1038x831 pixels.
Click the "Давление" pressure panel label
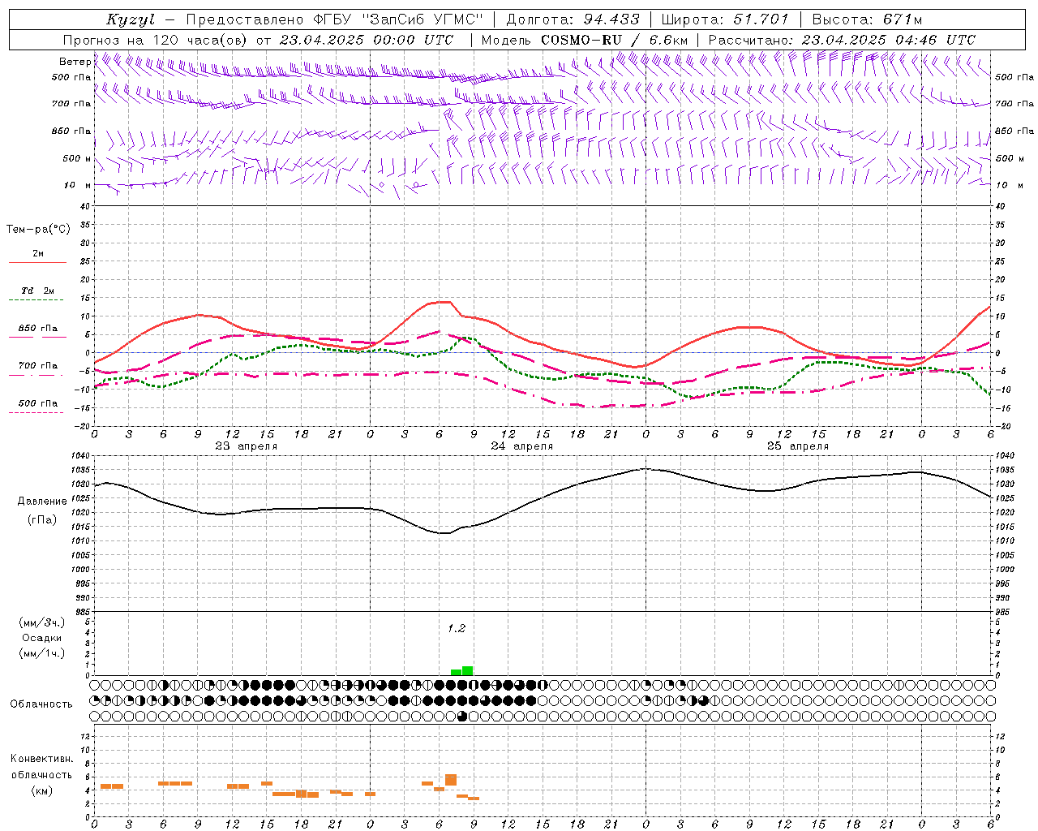tap(42, 502)
